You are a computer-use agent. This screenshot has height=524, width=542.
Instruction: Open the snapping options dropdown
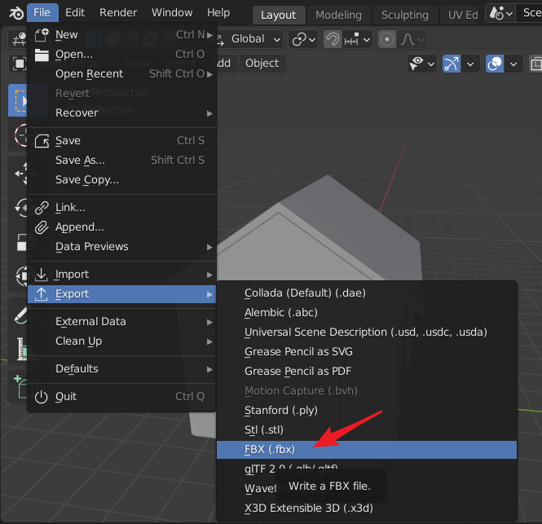[358, 39]
